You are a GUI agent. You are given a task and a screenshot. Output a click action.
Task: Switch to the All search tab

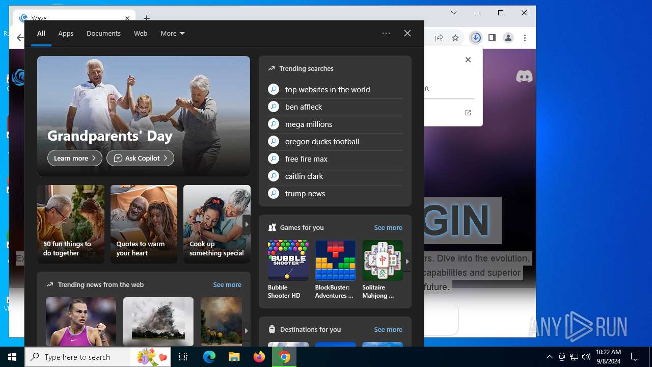(x=41, y=33)
